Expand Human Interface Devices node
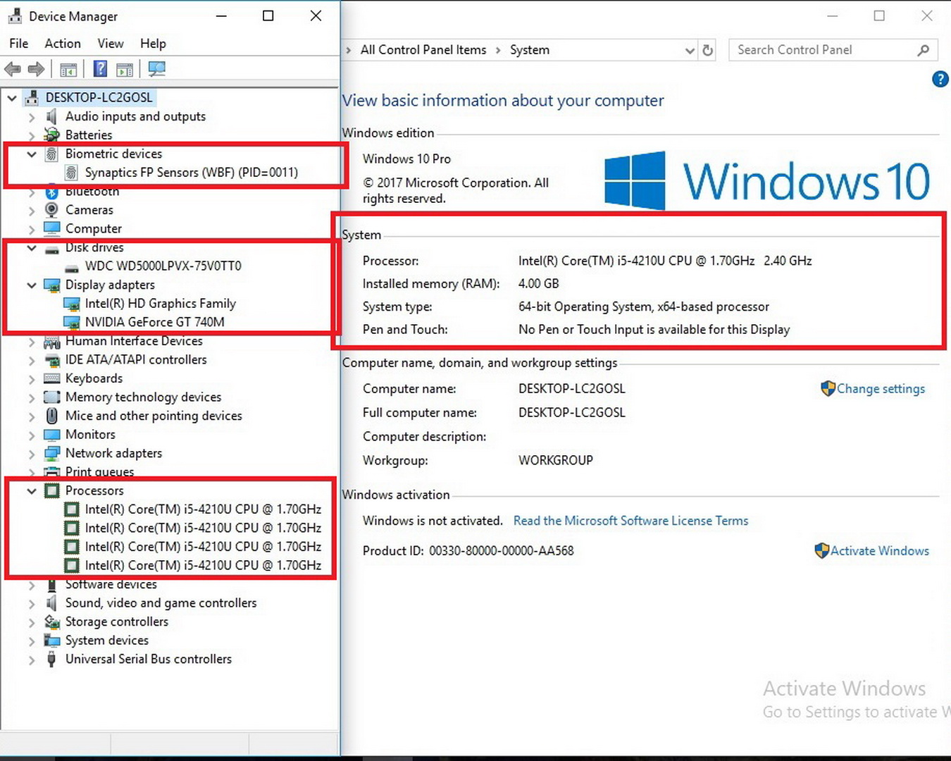The width and height of the screenshot is (951, 761). (32, 342)
